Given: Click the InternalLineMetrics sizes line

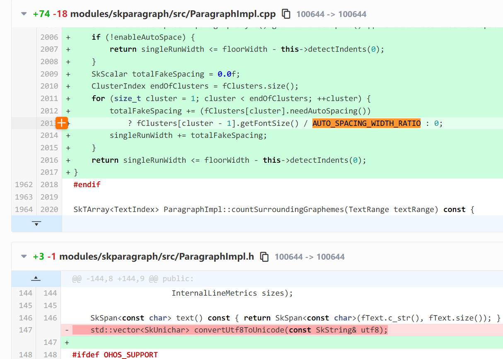Looking at the screenshot, I should pyautogui.click(x=232, y=293).
